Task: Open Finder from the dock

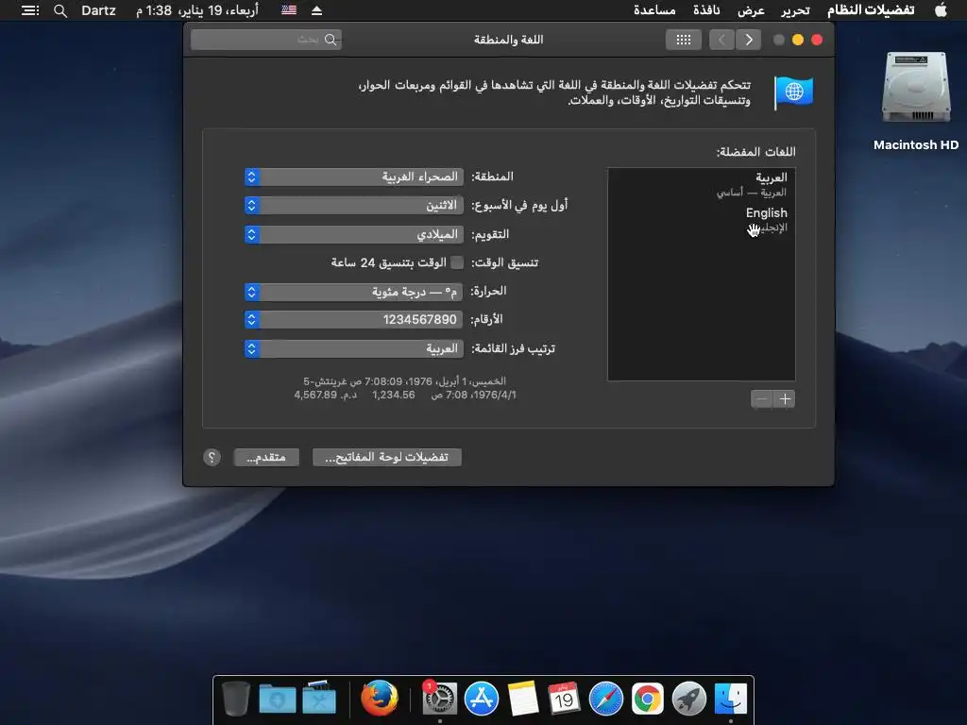Action: coord(730,700)
